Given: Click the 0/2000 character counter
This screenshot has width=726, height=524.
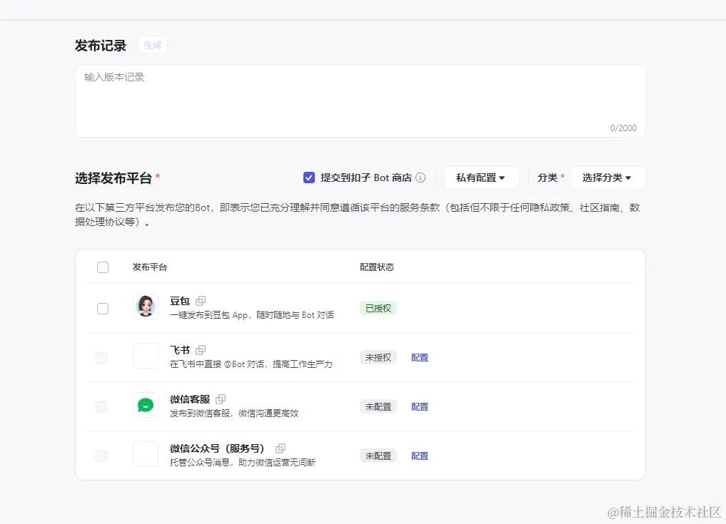Looking at the screenshot, I should 623,128.
